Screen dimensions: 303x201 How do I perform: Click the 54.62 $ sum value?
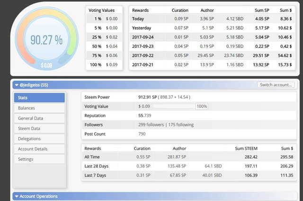pyautogui.click(x=285, y=55)
